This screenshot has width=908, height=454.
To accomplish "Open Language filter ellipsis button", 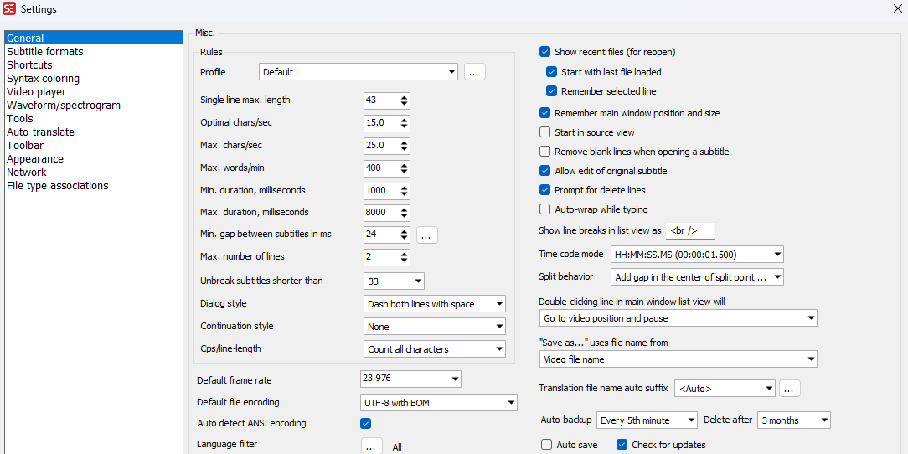I will (x=371, y=446).
